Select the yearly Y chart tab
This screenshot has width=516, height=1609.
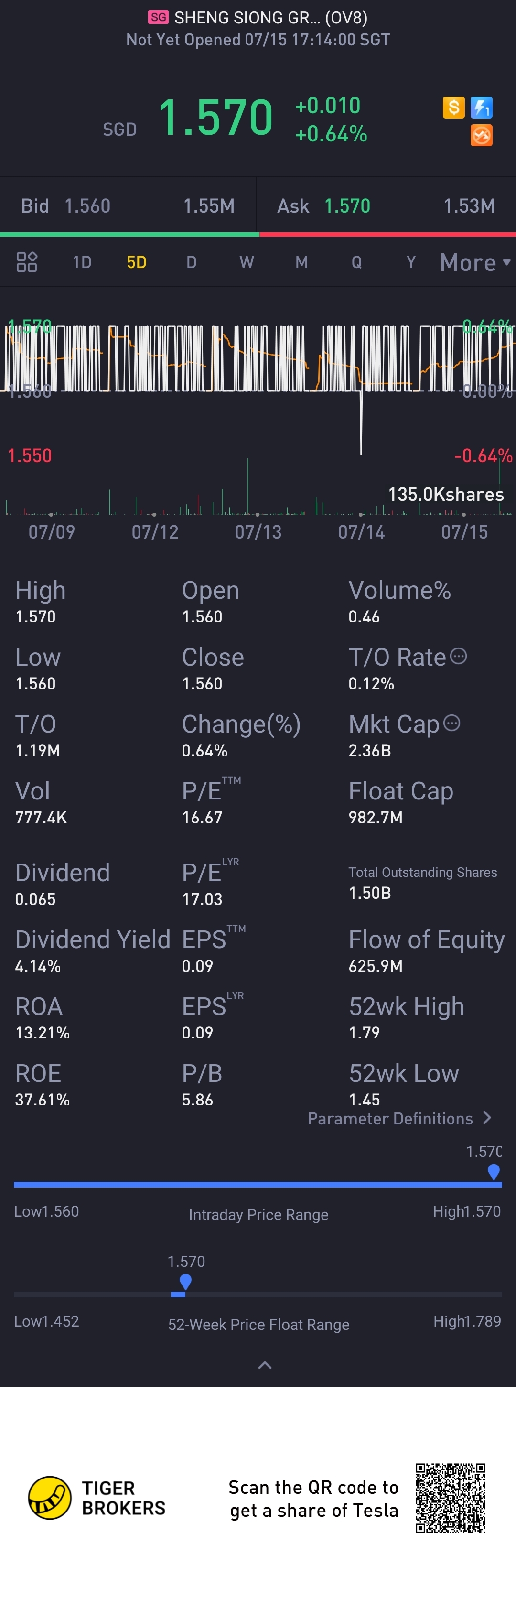click(x=410, y=262)
